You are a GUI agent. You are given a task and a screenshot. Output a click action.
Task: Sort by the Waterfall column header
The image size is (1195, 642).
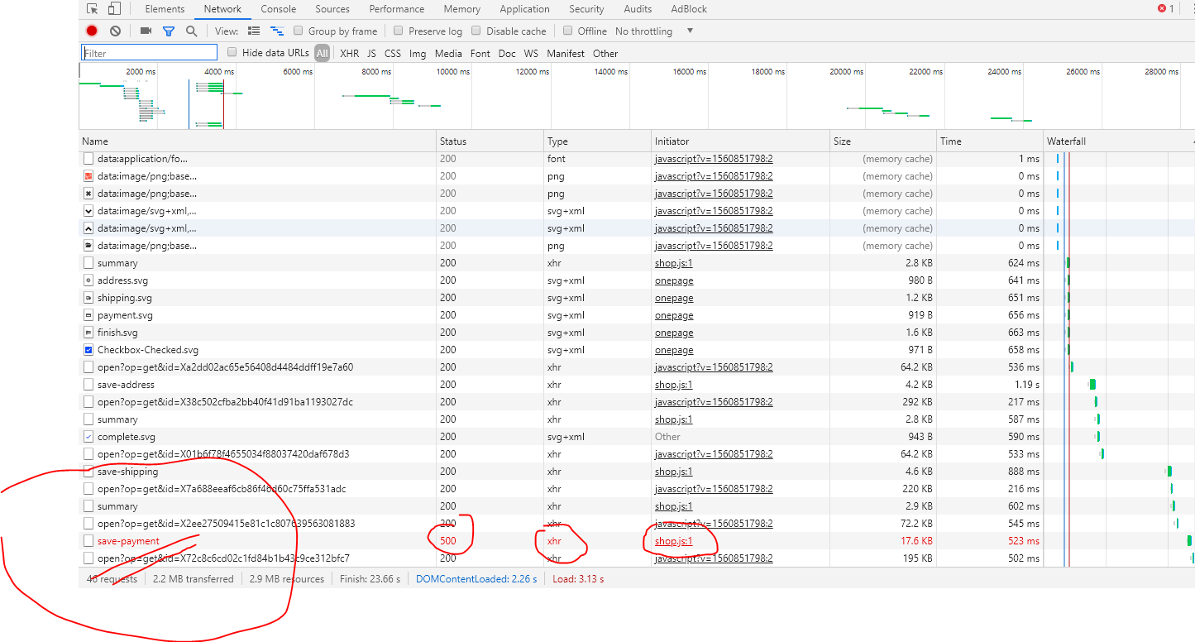click(1118, 141)
